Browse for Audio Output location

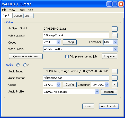point(115,78)
